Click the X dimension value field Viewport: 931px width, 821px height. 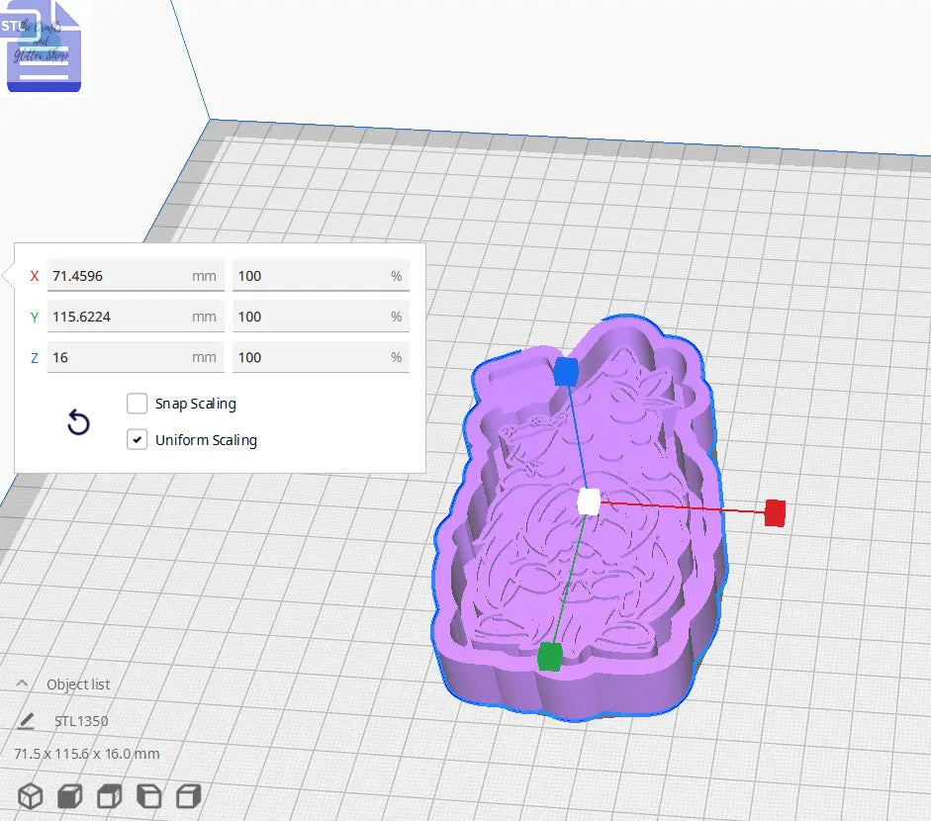point(136,275)
